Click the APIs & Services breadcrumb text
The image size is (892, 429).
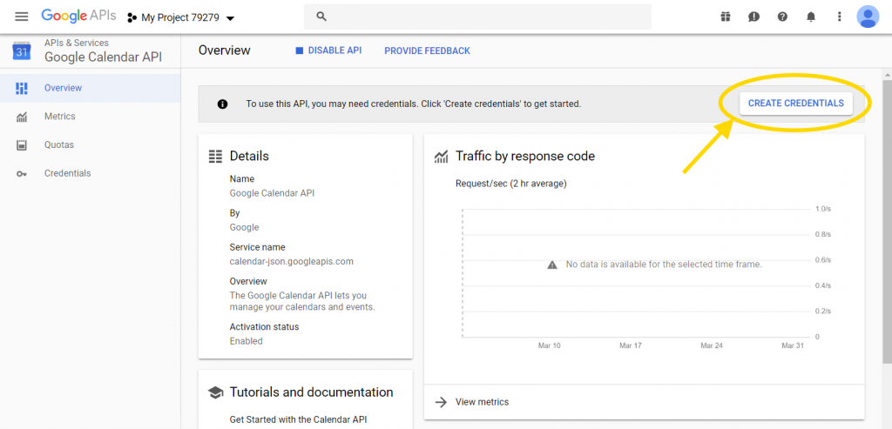(77, 43)
